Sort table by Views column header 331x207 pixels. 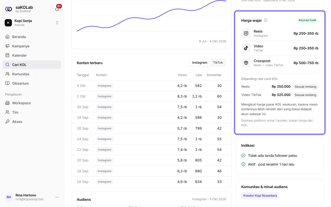click(182, 75)
